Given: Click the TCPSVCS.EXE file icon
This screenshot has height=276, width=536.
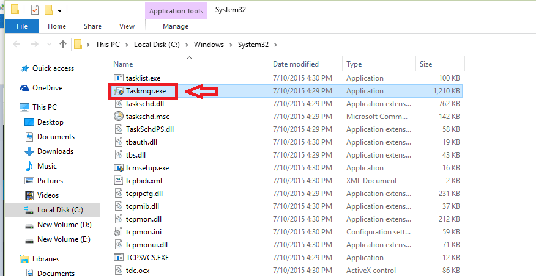Looking at the screenshot, I should (118, 258).
